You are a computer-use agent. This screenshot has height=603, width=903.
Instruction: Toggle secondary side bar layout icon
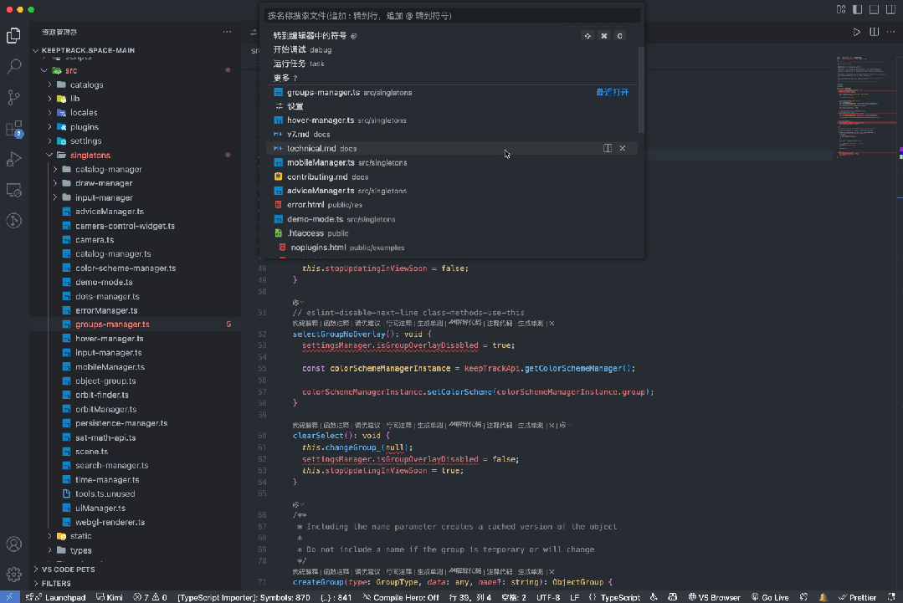tap(891, 9)
